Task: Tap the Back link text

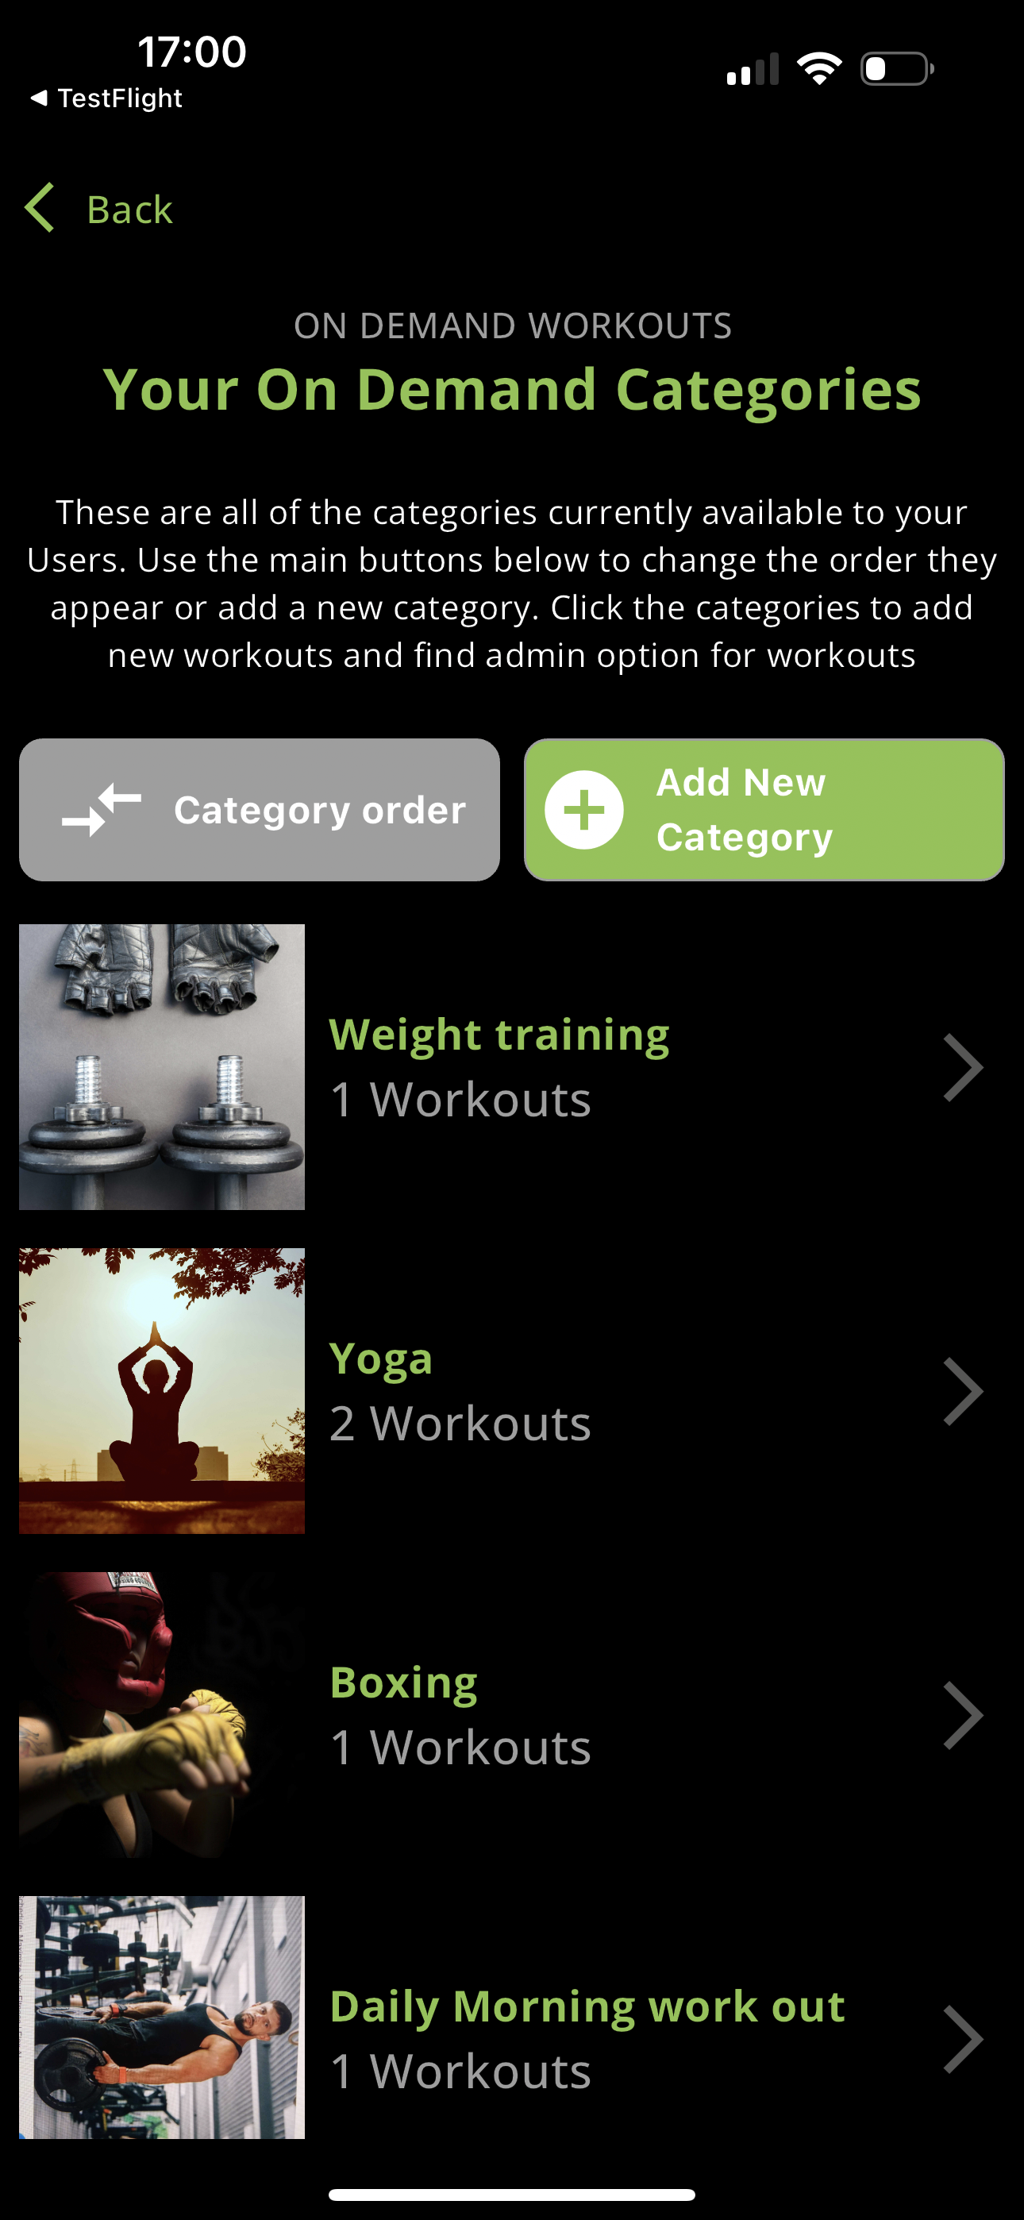Action: [x=130, y=210]
